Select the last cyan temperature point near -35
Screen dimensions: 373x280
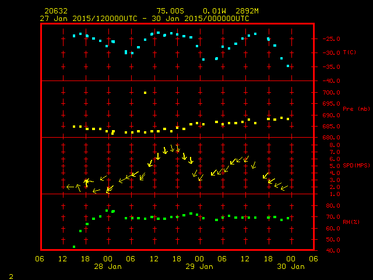click(288, 66)
